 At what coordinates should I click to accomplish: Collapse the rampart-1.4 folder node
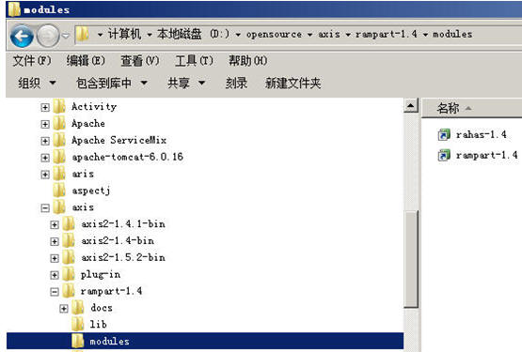click(x=55, y=292)
